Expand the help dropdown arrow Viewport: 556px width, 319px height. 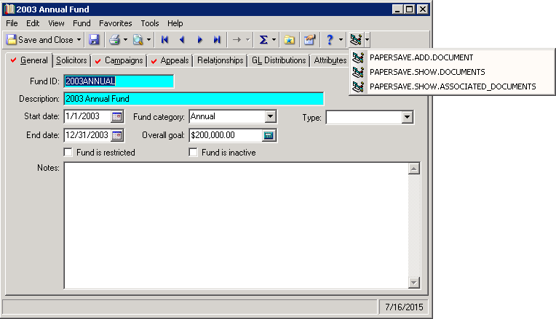coord(341,40)
